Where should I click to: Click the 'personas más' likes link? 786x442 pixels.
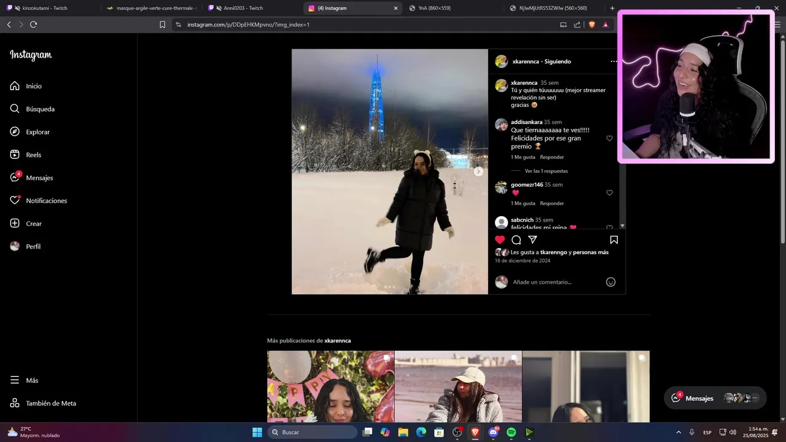pos(591,252)
